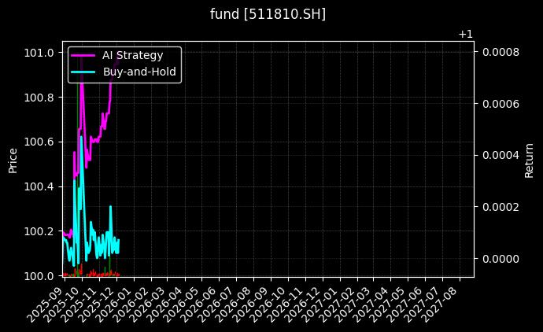543x332 pixels.
Task: Click the 100.6 price tick label
Action: tap(39, 142)
